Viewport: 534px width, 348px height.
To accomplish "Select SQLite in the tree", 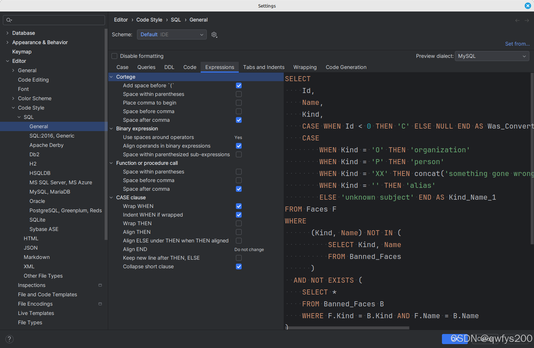I will click(x=37, y=220).
